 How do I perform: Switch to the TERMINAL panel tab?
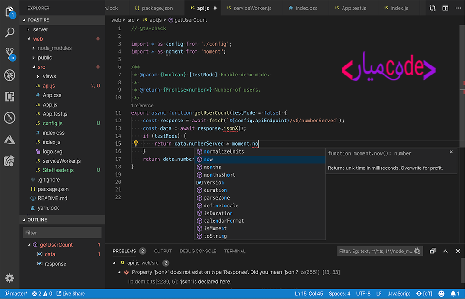point(234,251)
